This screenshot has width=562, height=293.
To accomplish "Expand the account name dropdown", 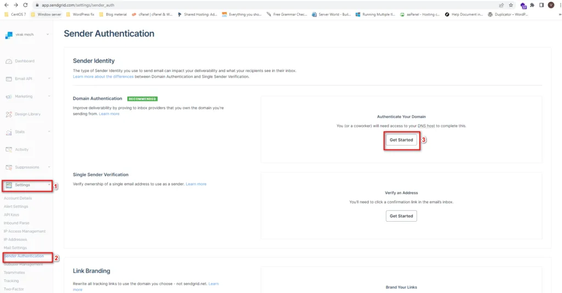I will [48, 35].
